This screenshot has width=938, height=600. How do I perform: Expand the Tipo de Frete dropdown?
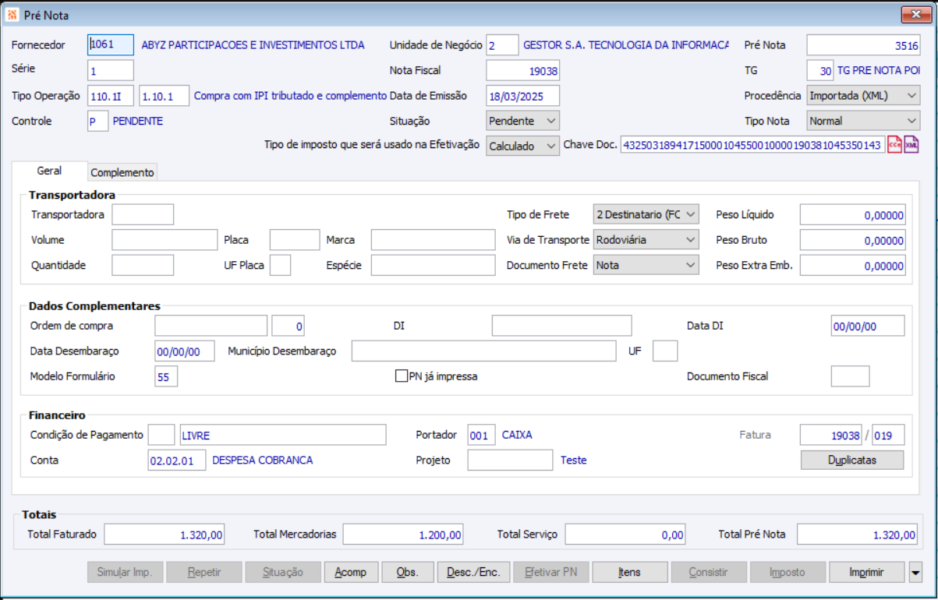(x=646, y=214)
